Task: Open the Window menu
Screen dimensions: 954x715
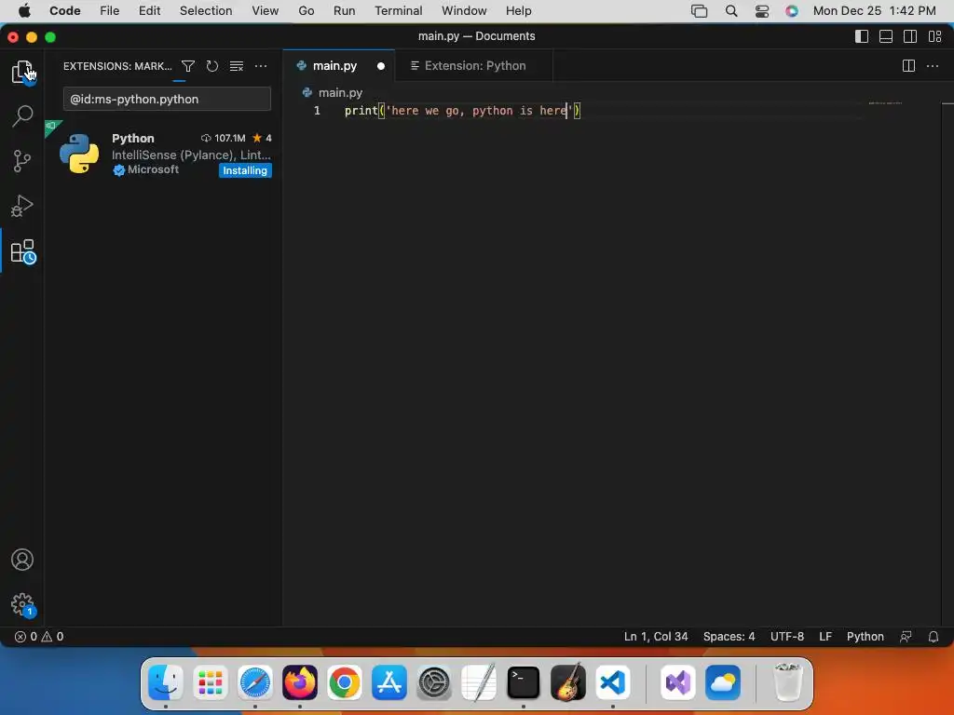Action: [464, 11]
